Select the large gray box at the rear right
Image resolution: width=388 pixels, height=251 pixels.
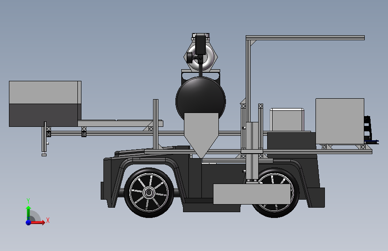point(340,121)
